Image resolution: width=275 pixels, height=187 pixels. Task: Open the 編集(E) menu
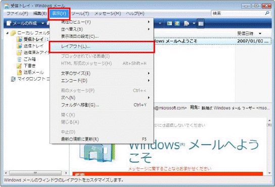40,14
